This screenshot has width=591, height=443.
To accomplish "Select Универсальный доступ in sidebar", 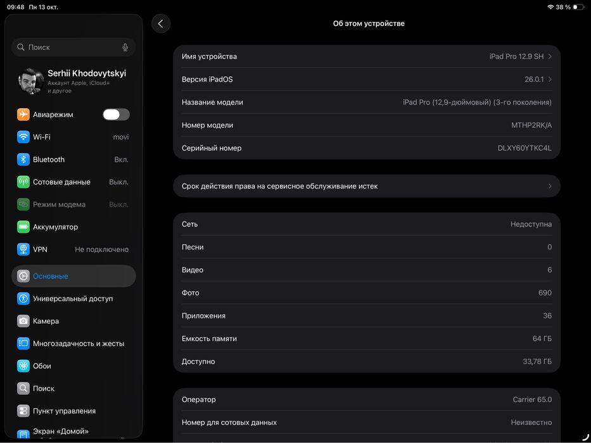I will pos(73,299).
